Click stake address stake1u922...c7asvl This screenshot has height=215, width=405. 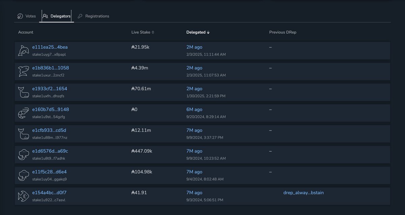click(49, 201)
